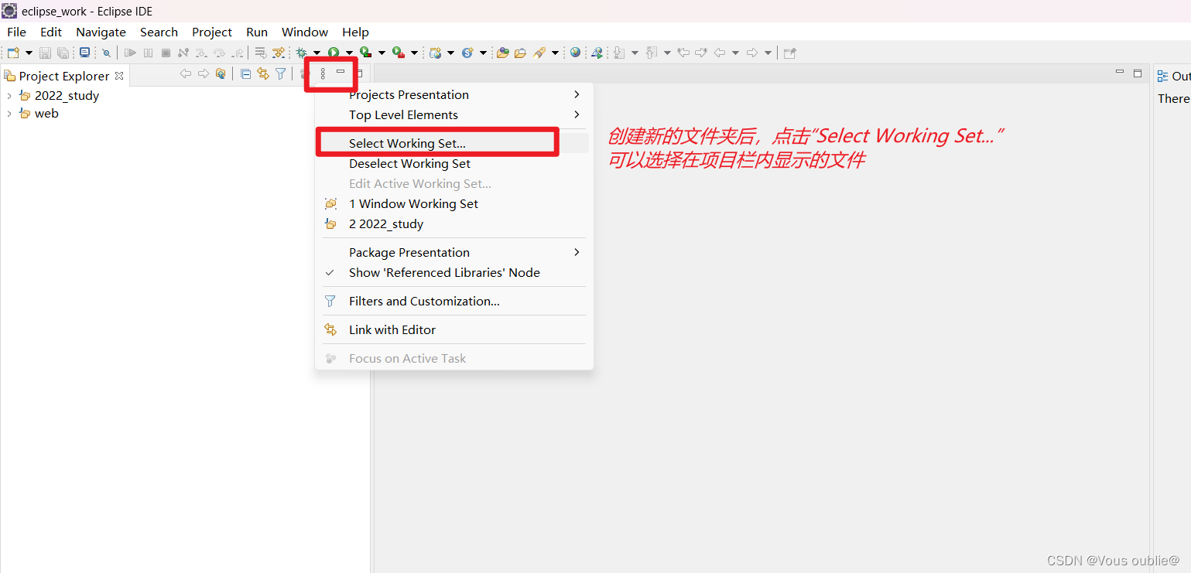Open the Window menu
Viewport: 1191px width, 573px height.
(305, 32)
